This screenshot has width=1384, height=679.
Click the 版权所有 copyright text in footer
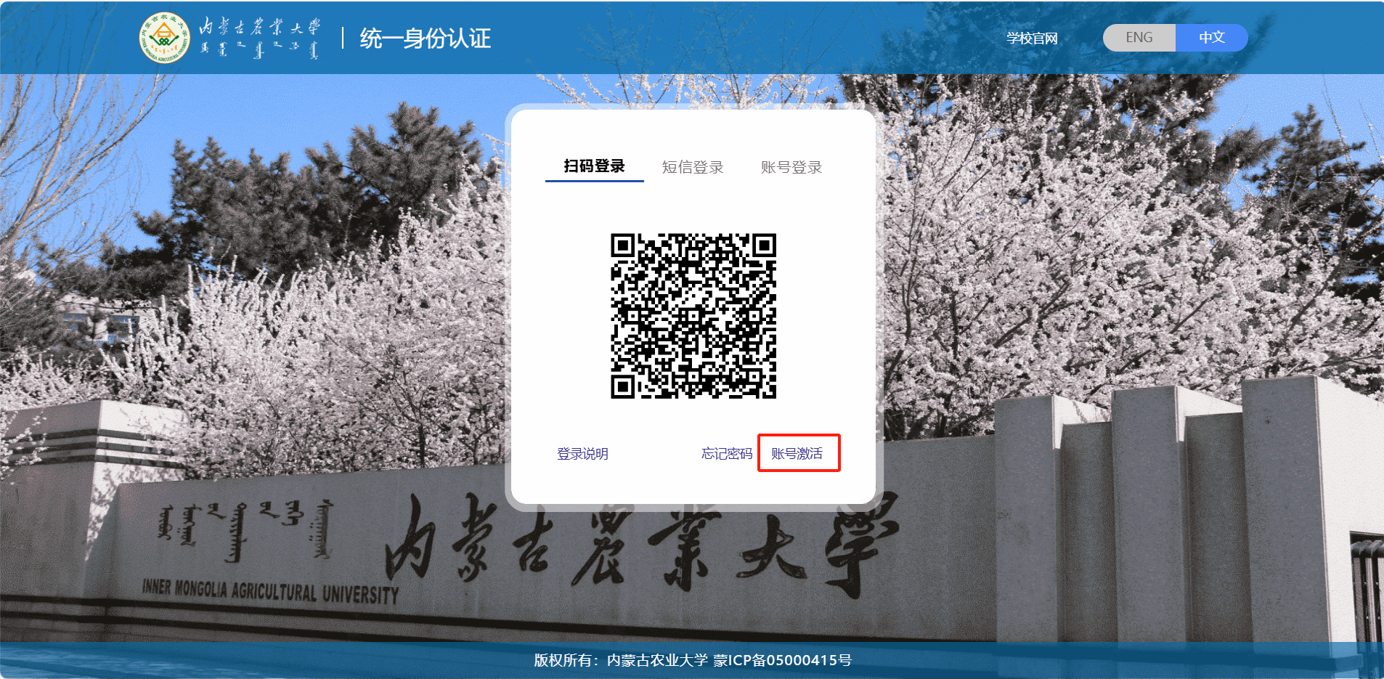pos(563,660)
